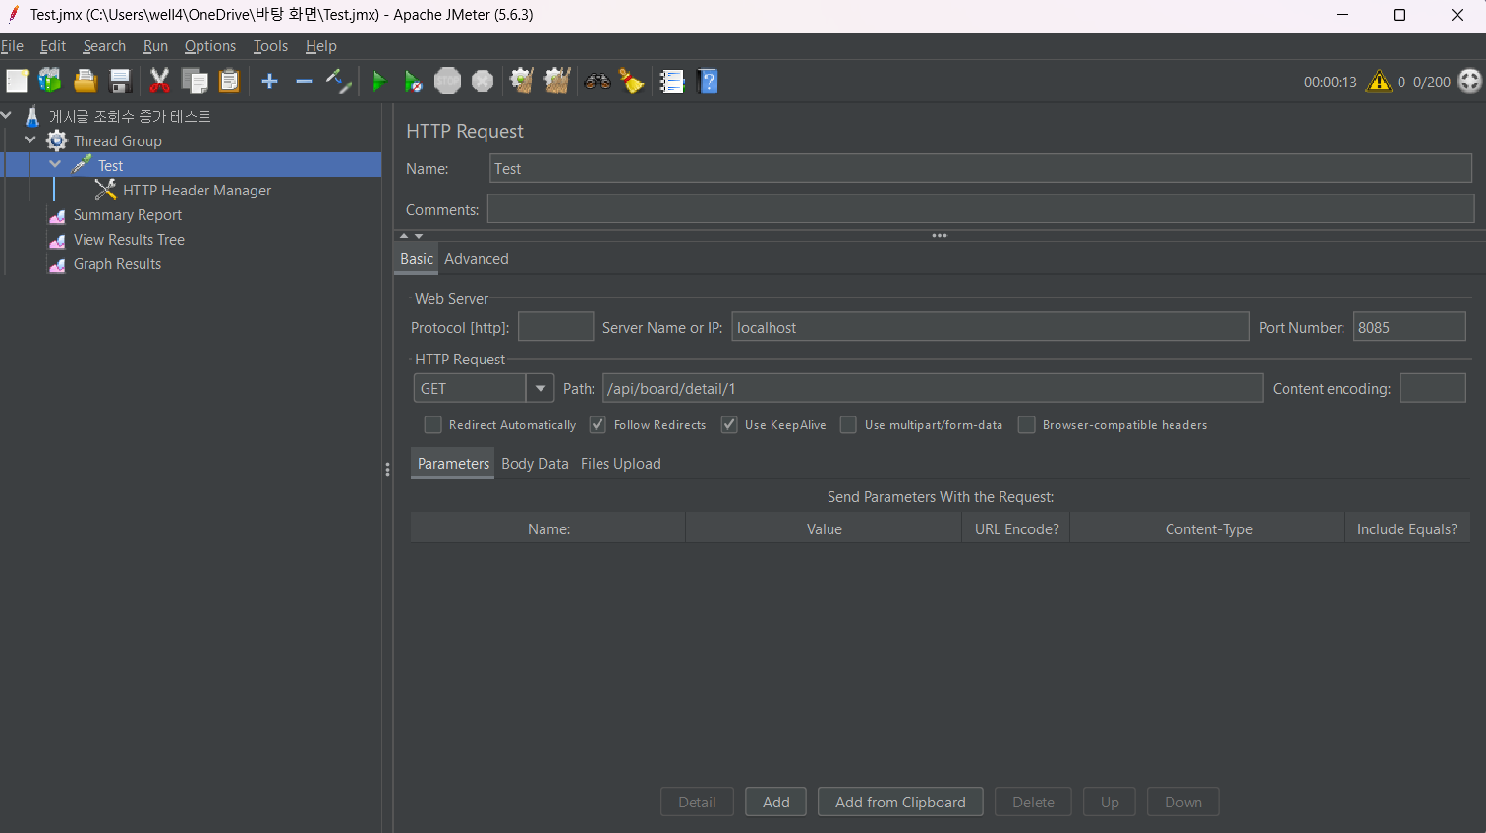This screenshot has width=1486, height=833.
Task: Select the Parameters tab
Action: (453, 464)
